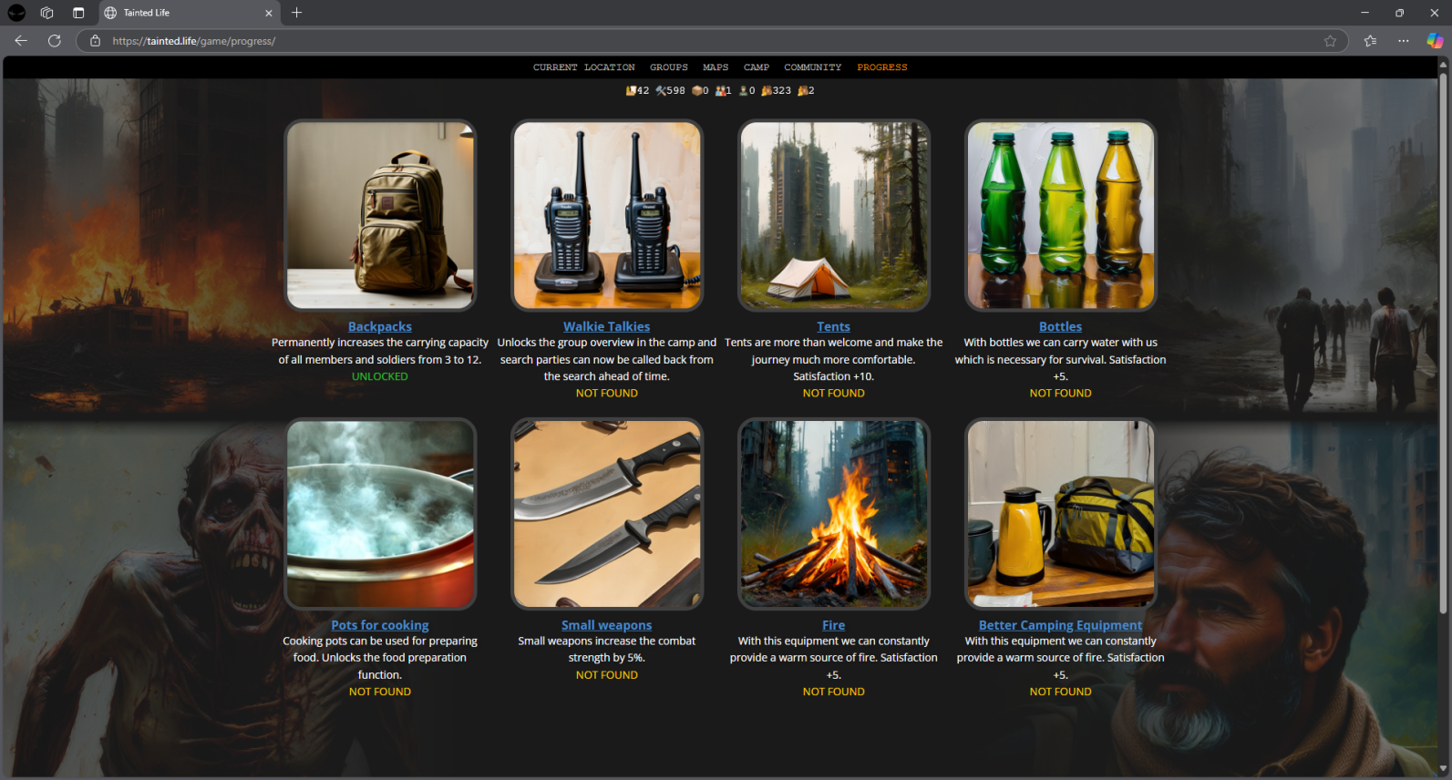Select the campfire picture for Fire
1452x780 pixels.
pos(833,514)
